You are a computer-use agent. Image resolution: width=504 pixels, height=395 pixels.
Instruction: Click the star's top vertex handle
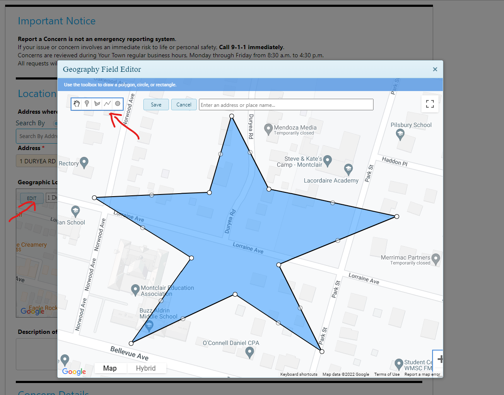point(231,116)
